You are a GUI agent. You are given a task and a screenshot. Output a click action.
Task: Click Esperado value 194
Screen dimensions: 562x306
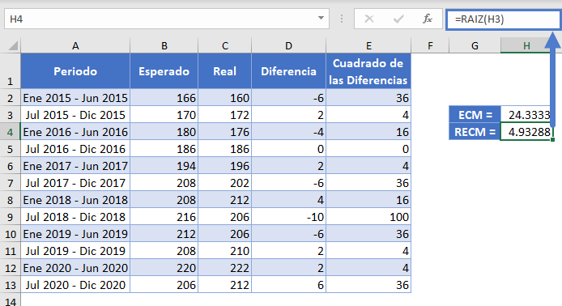[x=164, y=166]
